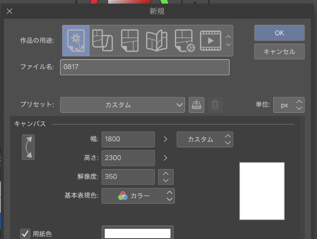Image resolution: width=317 pixels, height=239 pixels.
Task: Expand the arrow next to 幅 value
Action: pyautogui.click(x=165, y=139)
